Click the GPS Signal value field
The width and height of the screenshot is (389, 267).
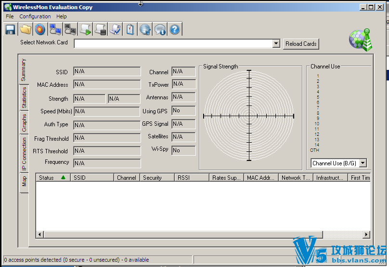183,124
